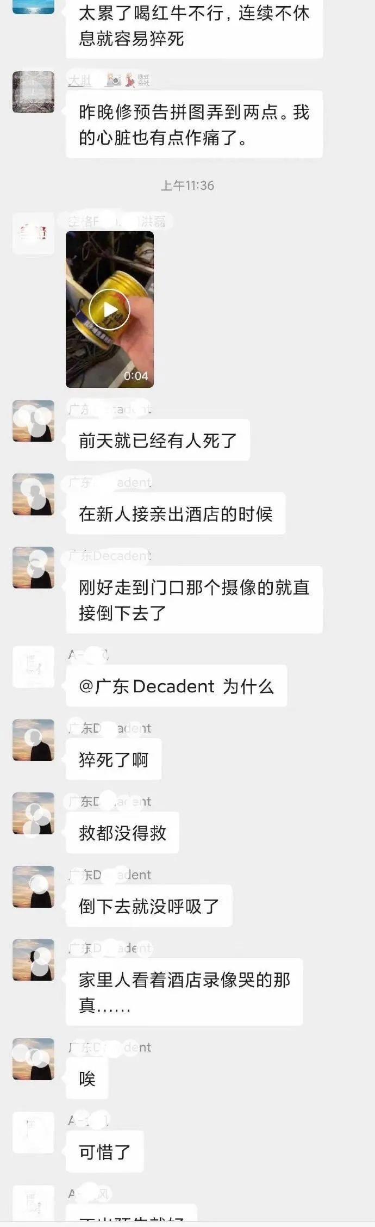Play the Red Bull can video
375x1227 pixels.
(110, 309)
